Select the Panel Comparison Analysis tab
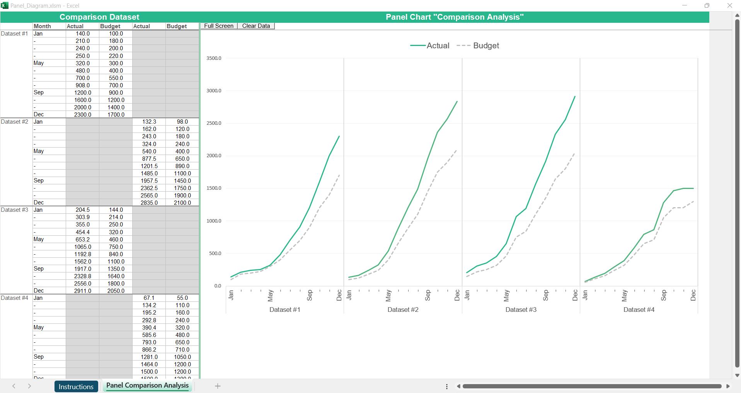741x393 pixels. [x=147, y=386]
